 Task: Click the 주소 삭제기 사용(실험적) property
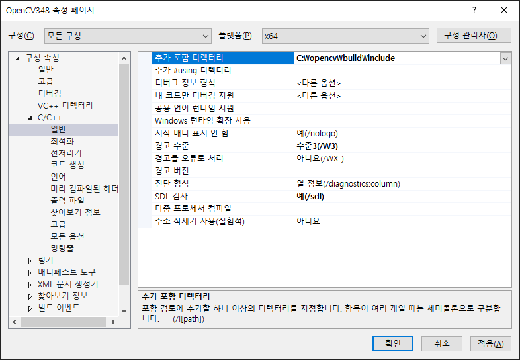pyautogui.click(x=223, y=222)
